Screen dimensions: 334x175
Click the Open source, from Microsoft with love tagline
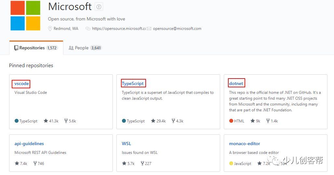point(87,19)
